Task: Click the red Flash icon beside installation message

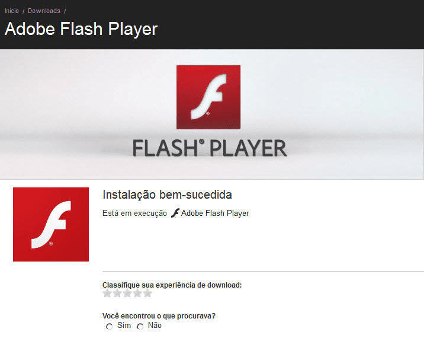Action: click(51, 224)
